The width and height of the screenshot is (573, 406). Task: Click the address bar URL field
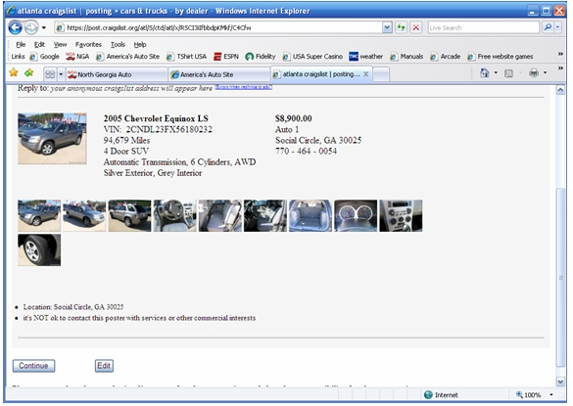click(218, 27)
